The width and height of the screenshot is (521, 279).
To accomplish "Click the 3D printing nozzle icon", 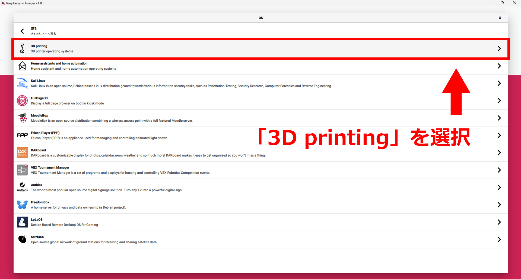I will (22, 48).
